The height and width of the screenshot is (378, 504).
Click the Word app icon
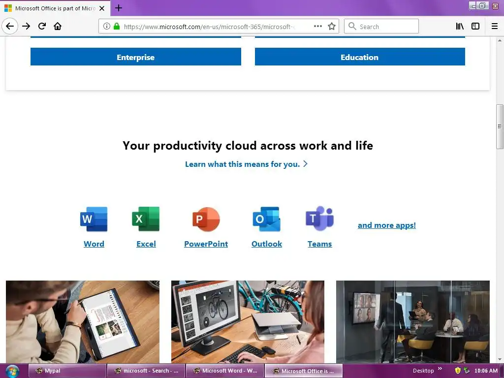pos(94,219)
